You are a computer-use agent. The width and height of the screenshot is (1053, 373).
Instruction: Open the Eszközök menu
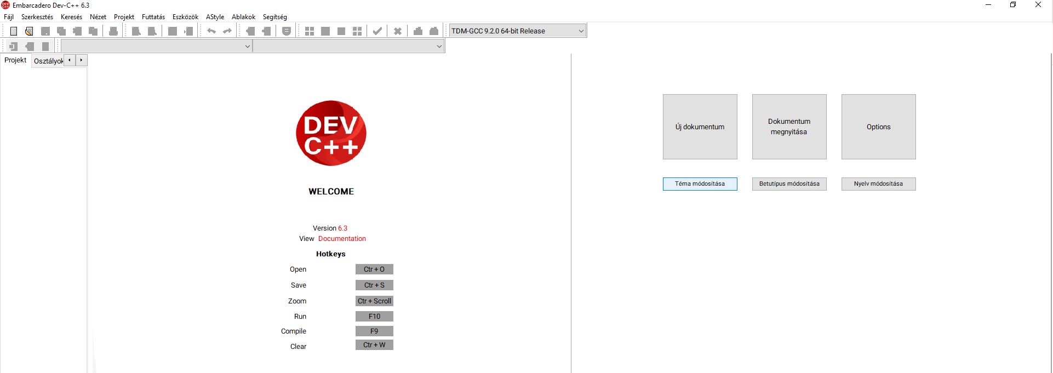185,17
